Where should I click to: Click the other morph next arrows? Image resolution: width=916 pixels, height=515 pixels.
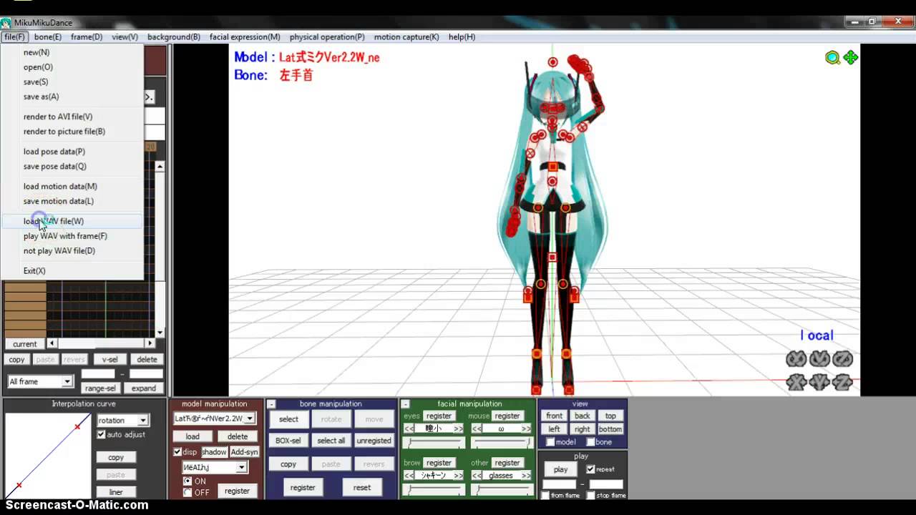[526, 476]
